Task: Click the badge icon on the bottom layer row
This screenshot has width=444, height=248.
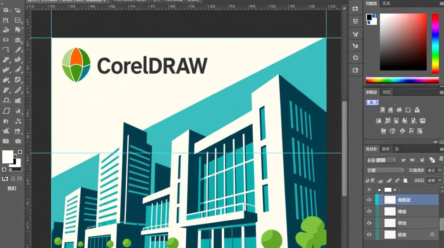Action: point(432,234)
